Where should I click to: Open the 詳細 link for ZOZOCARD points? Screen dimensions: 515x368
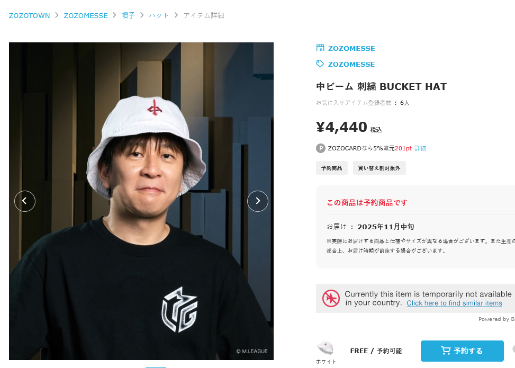point(420,148)
